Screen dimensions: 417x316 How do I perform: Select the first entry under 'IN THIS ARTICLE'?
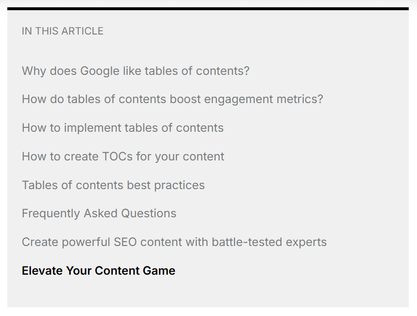136,71
